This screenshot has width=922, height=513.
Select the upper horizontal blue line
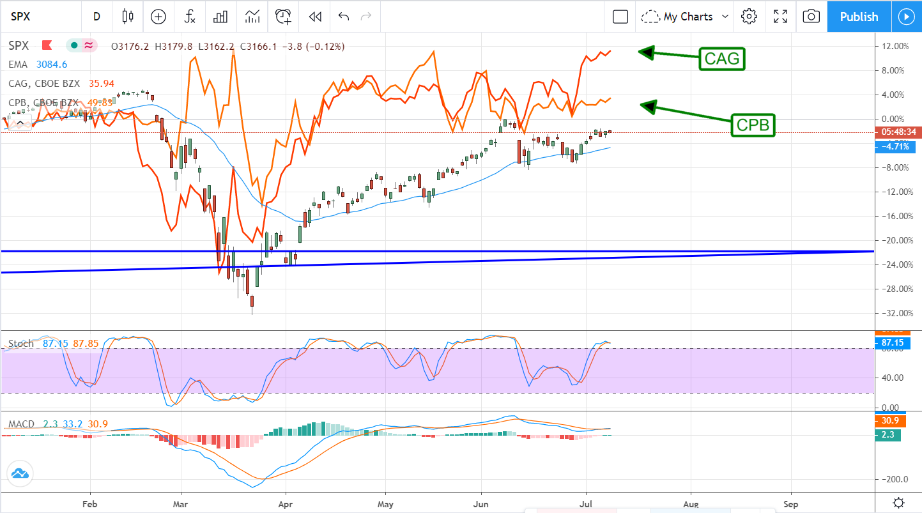coord(436,251)
